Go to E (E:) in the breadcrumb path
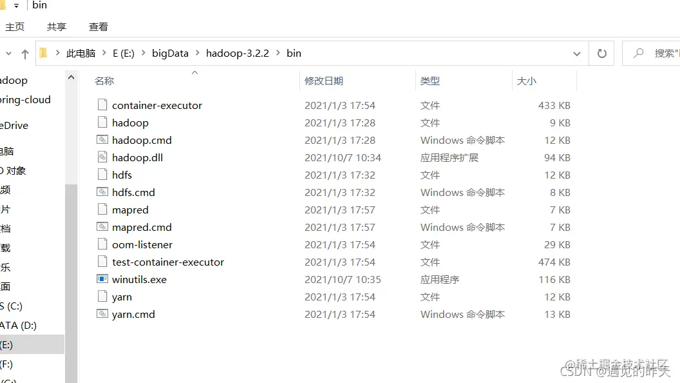Image resolution: width=680 pixels, height=383 pixels. (124, 53)
